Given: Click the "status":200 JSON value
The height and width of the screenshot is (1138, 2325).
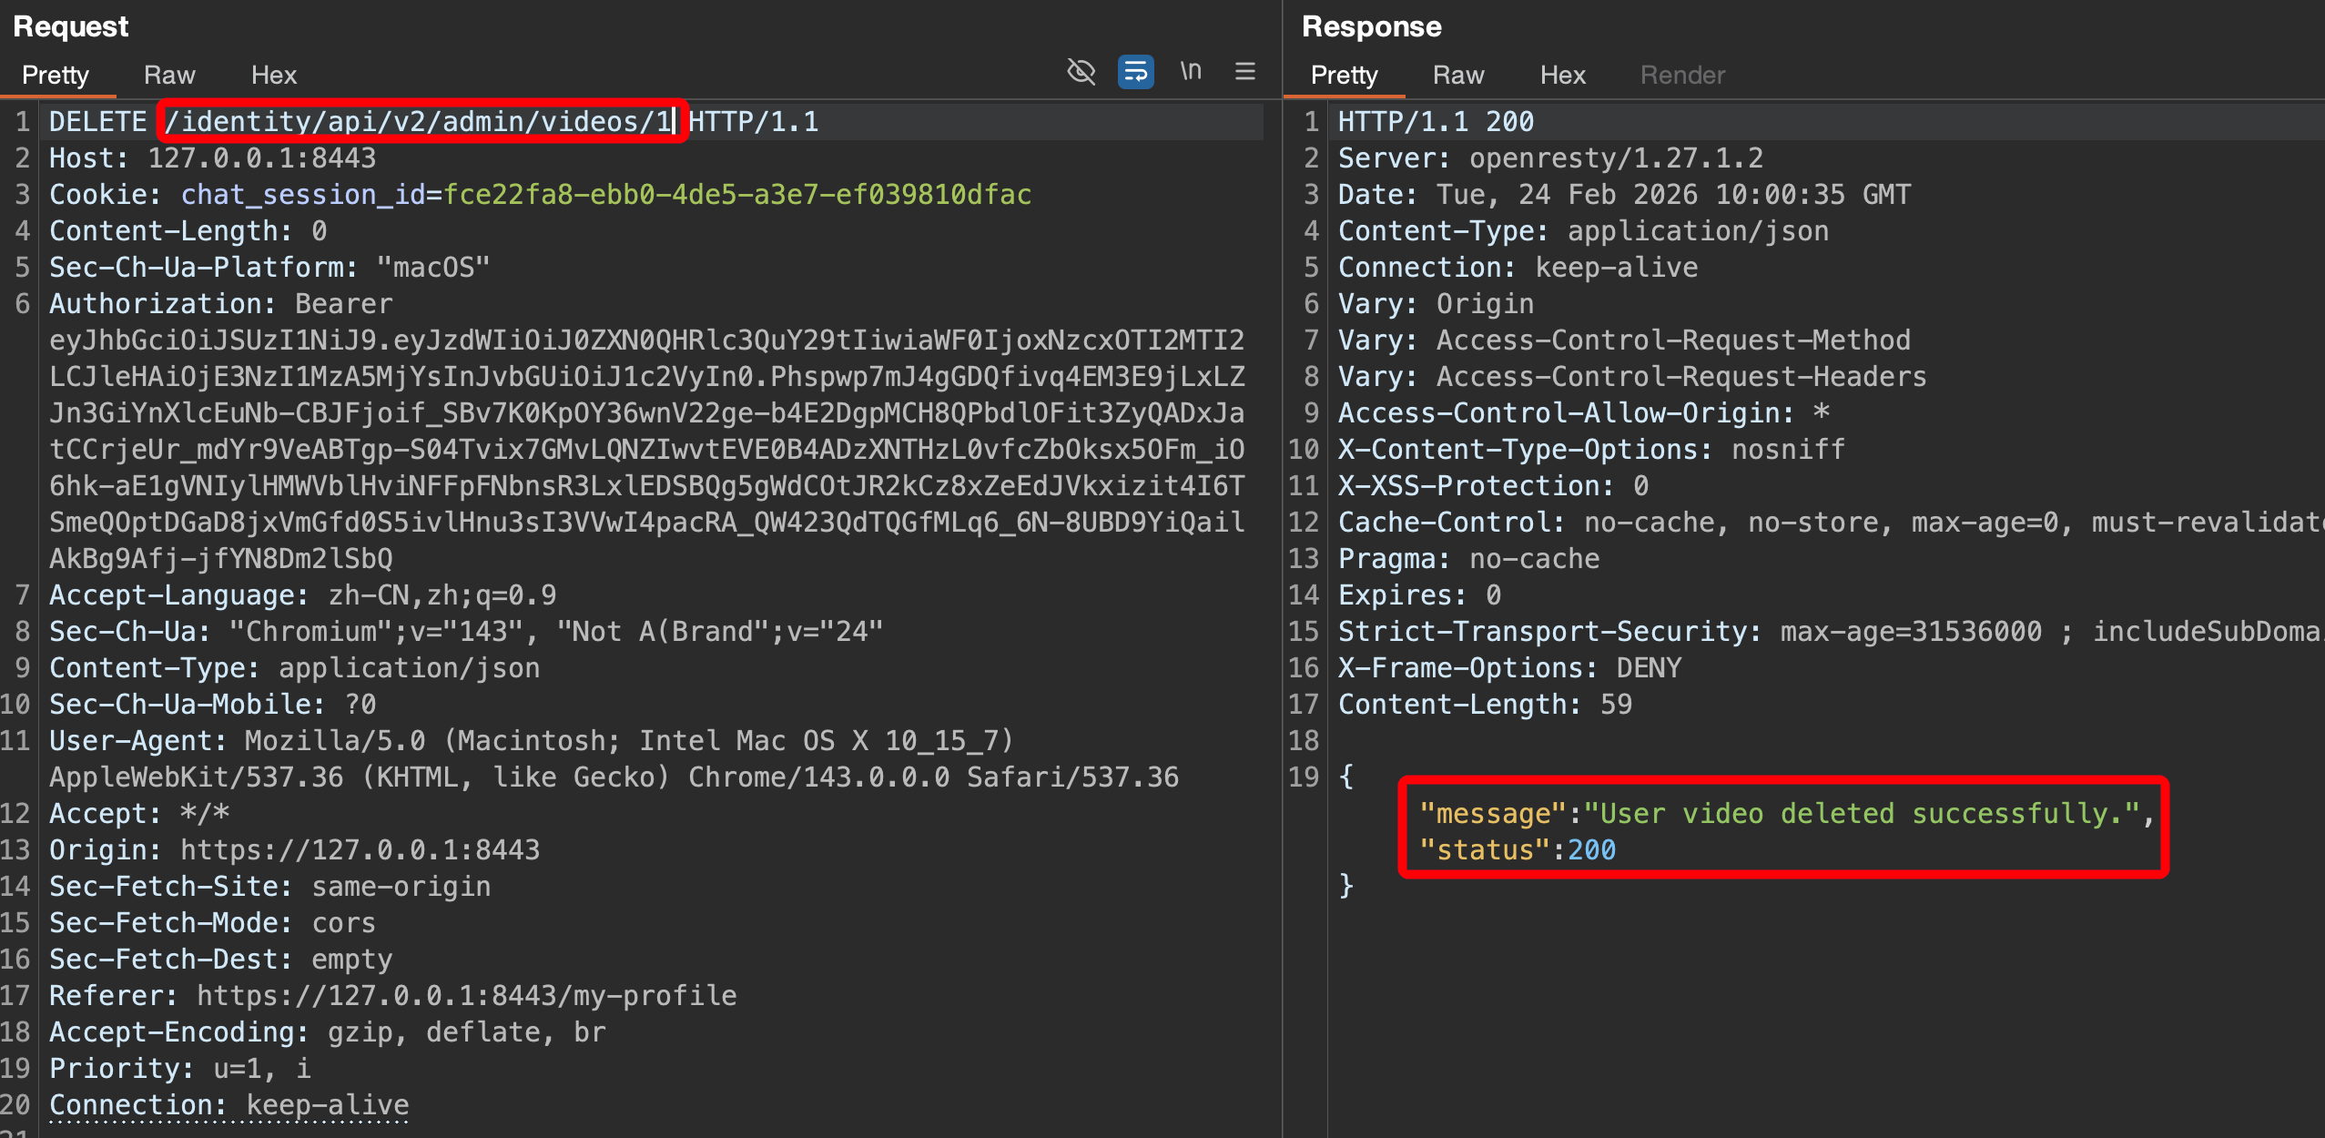Looking at the screenshot, I should click(x=1518, y=850).
